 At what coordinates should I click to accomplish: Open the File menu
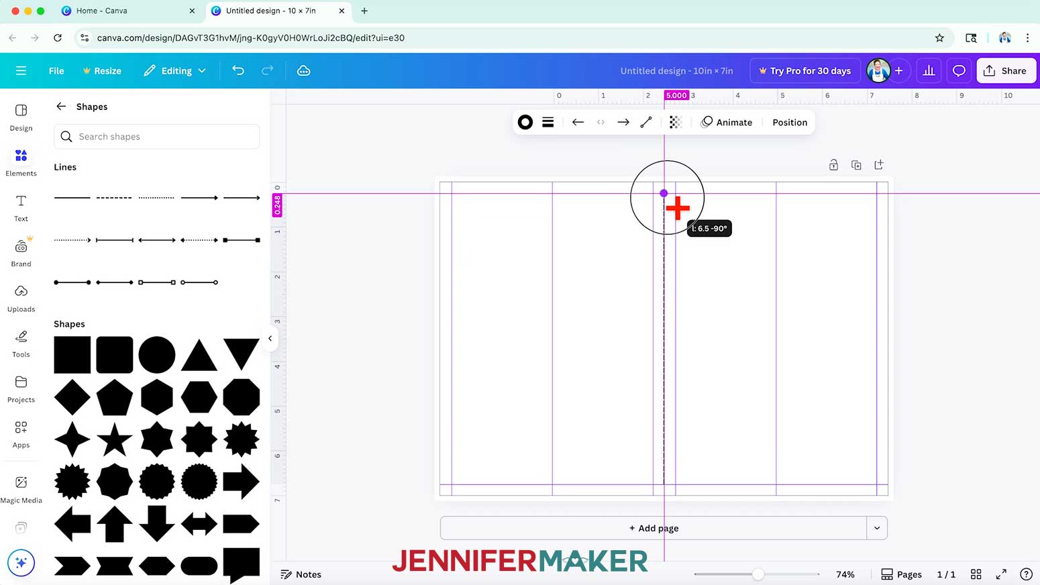tap(56, 70)
